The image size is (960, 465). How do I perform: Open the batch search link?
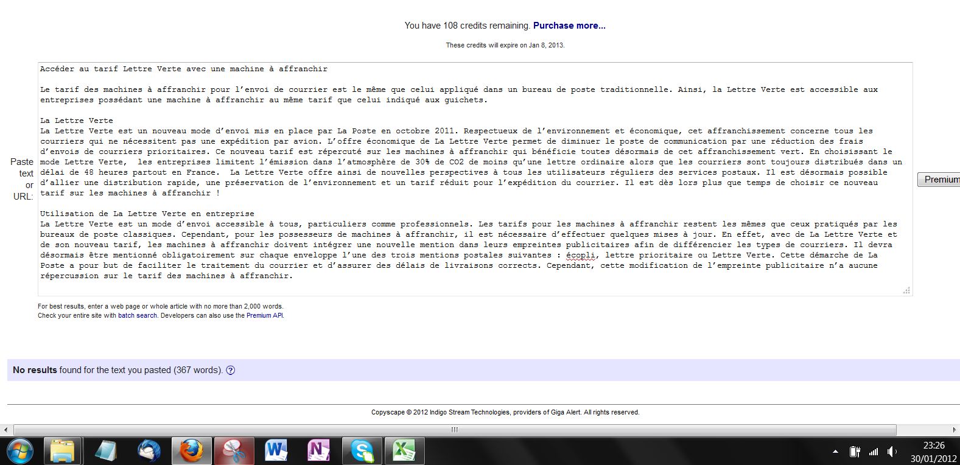(137, 316)
